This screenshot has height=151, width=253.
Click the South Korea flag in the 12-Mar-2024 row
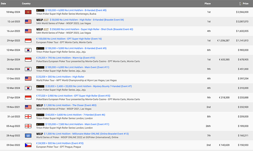pyautogui.click(x=28, y=50)
